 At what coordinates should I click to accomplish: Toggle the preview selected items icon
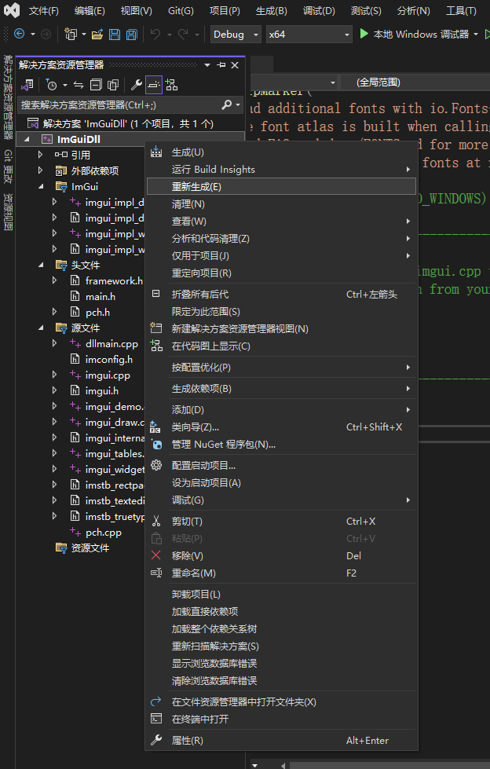[154, 85]
